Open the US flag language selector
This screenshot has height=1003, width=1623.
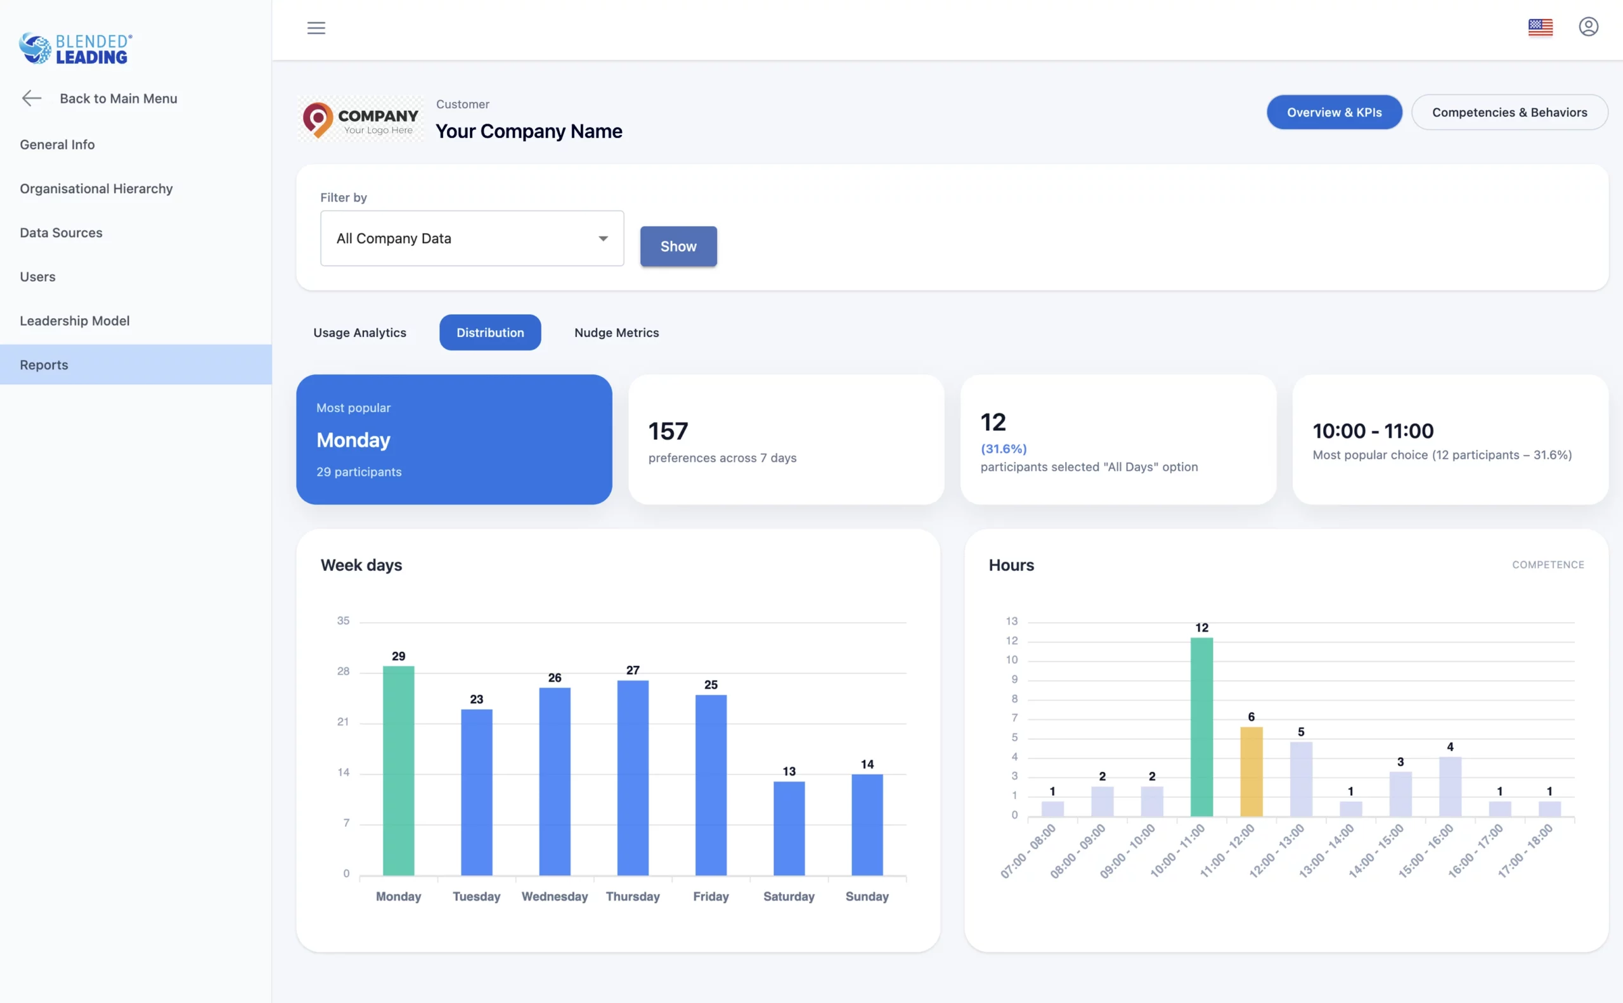click(1540, 27)
